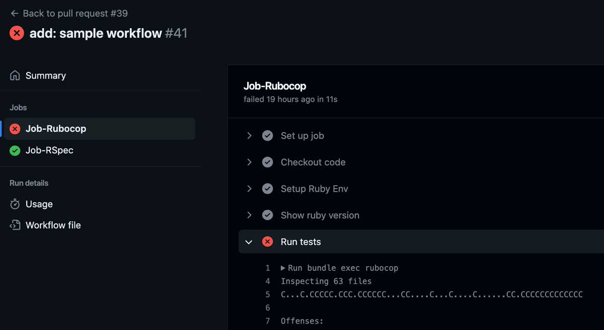Expand the Checkout code step
Viewport: 604px width, 330px height.
pyautogui.click(x=249, y=162)
